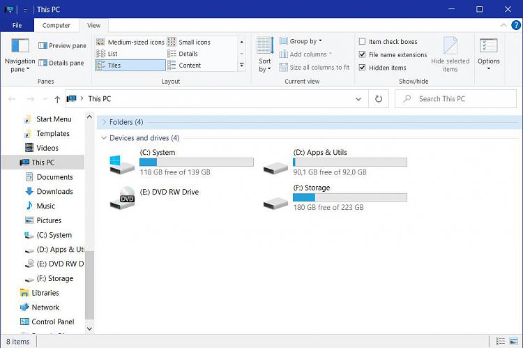Expand the address bar history dropdown
The width and height of the screenshot is (523, 348).
point(358,99)
